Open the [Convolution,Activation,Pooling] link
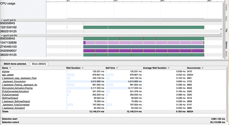The height and width of the screenshot is (125, 229). (x=17, y=88)
